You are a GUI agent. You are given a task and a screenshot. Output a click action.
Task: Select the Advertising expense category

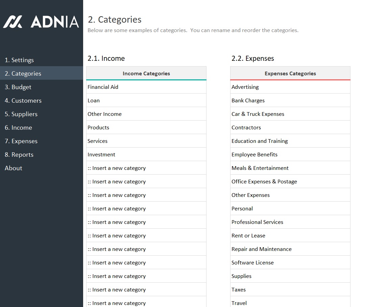point(290,87)
